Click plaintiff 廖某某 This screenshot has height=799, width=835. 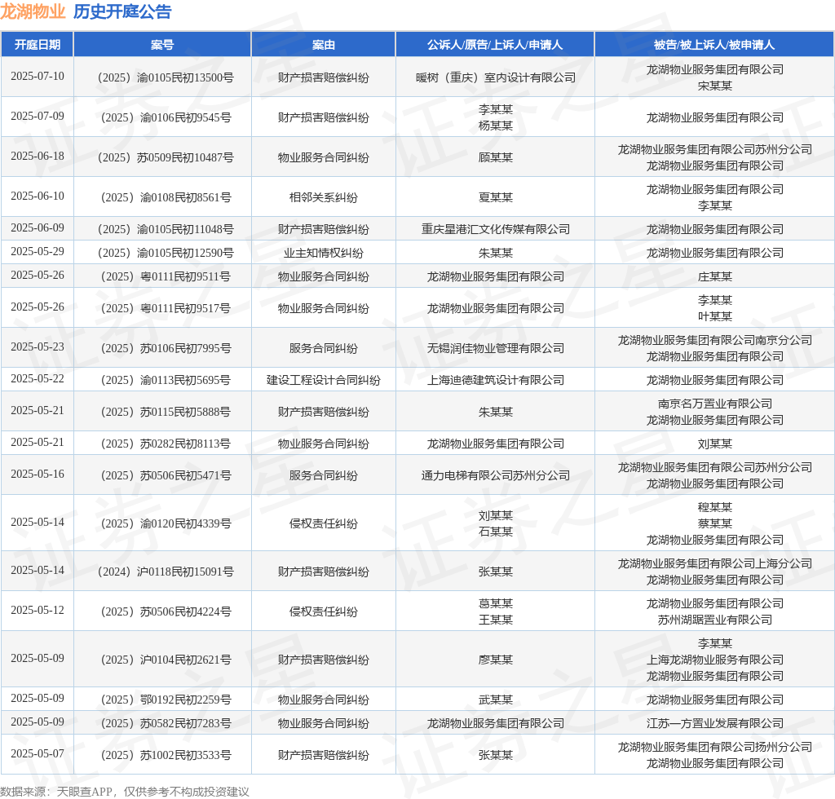pyautogui.click(x=495, y=660)
